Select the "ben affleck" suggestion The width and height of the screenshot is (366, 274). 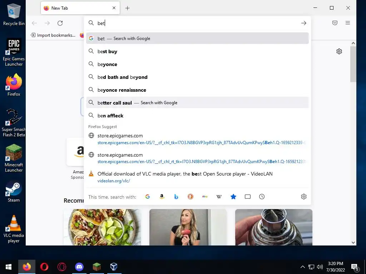pyautogui.click(x=197, y=115)
